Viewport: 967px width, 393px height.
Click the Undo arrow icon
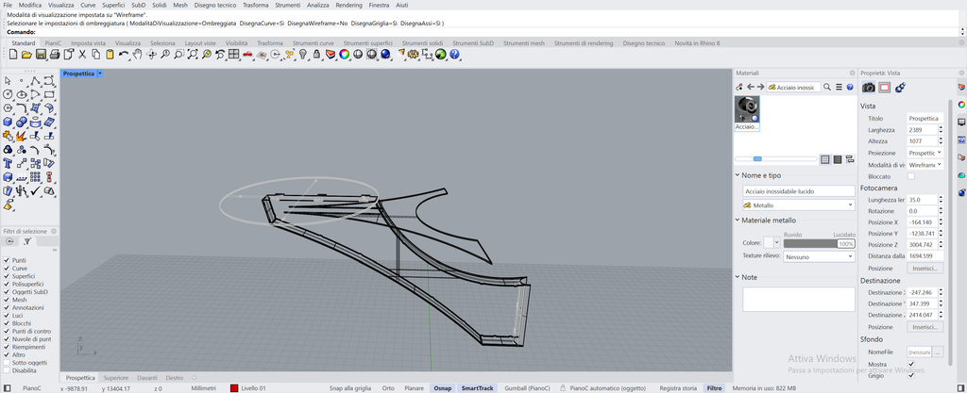pos(124,55)
